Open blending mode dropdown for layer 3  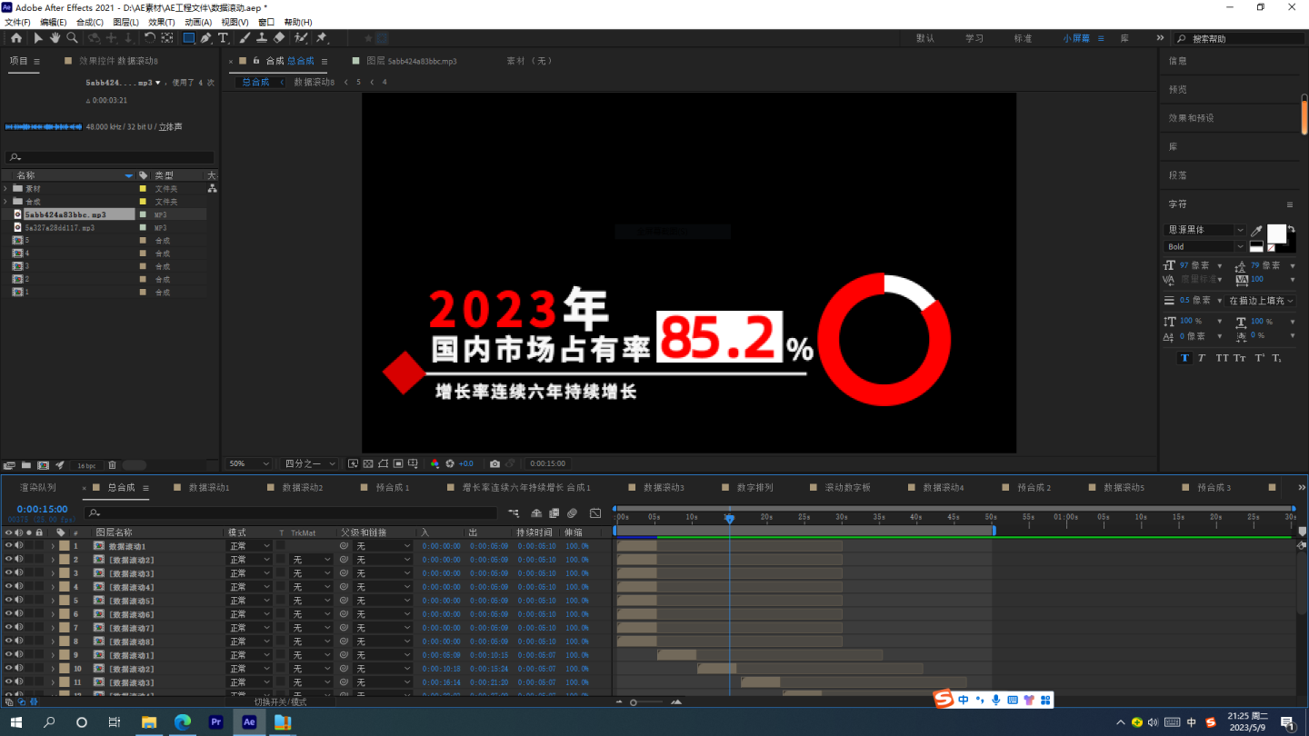(249, 573)
